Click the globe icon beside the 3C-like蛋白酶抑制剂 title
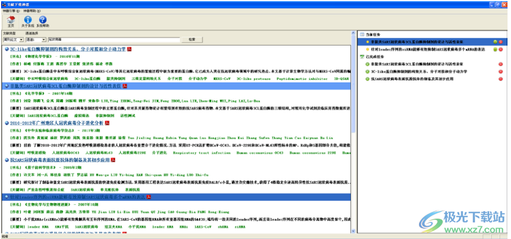 pyautogui.click(x=7, y=49)
